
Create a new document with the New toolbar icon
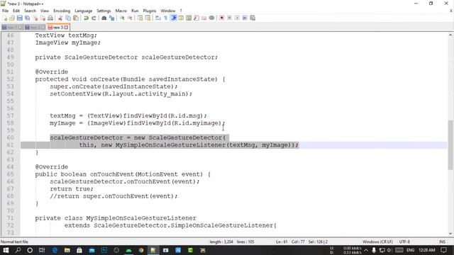click(5, 18)
